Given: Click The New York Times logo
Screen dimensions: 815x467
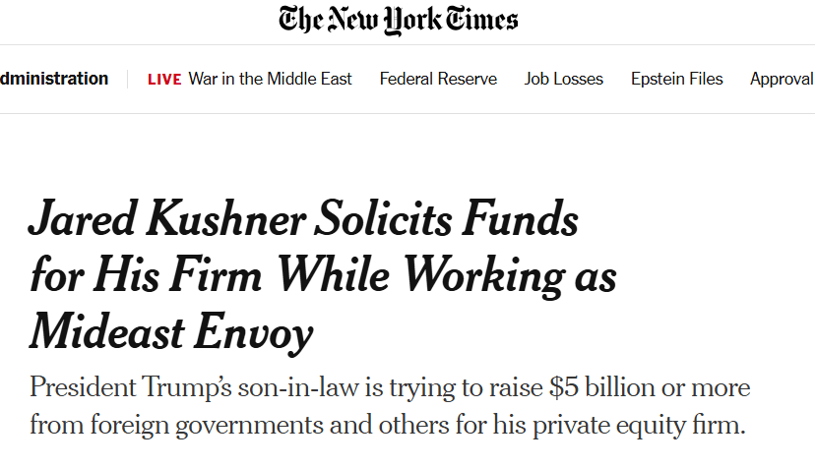Looking at the screenshot, I should point(398,20).
